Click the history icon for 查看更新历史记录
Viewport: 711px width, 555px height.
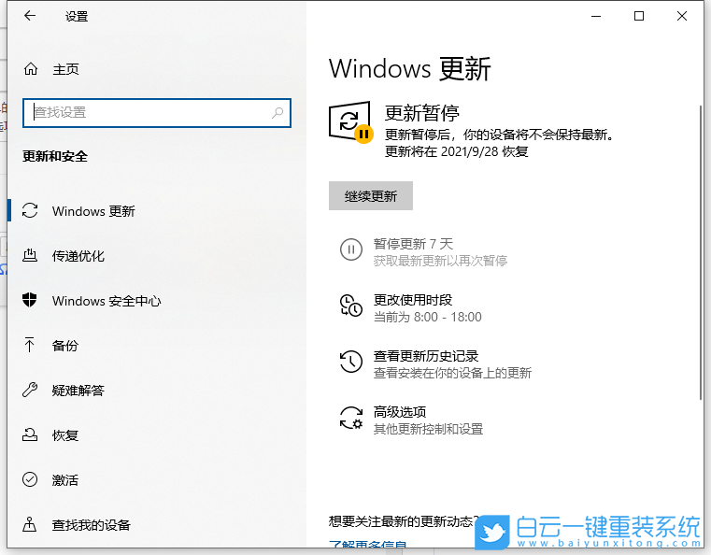tap(351, 362)
